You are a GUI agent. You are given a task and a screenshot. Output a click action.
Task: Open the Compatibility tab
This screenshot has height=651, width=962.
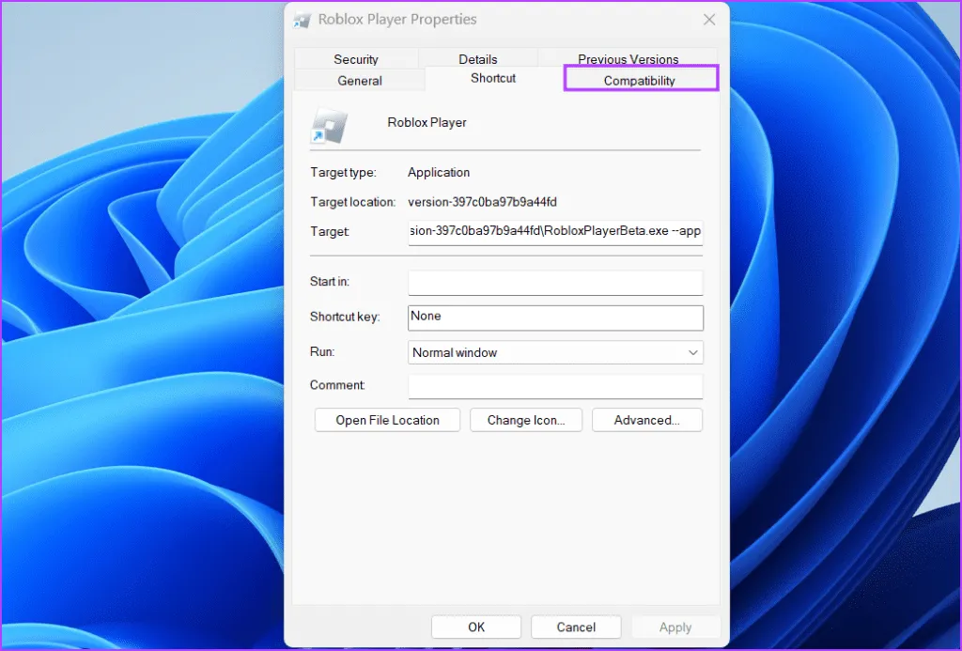pyautogui.click(x=640, y=81)
